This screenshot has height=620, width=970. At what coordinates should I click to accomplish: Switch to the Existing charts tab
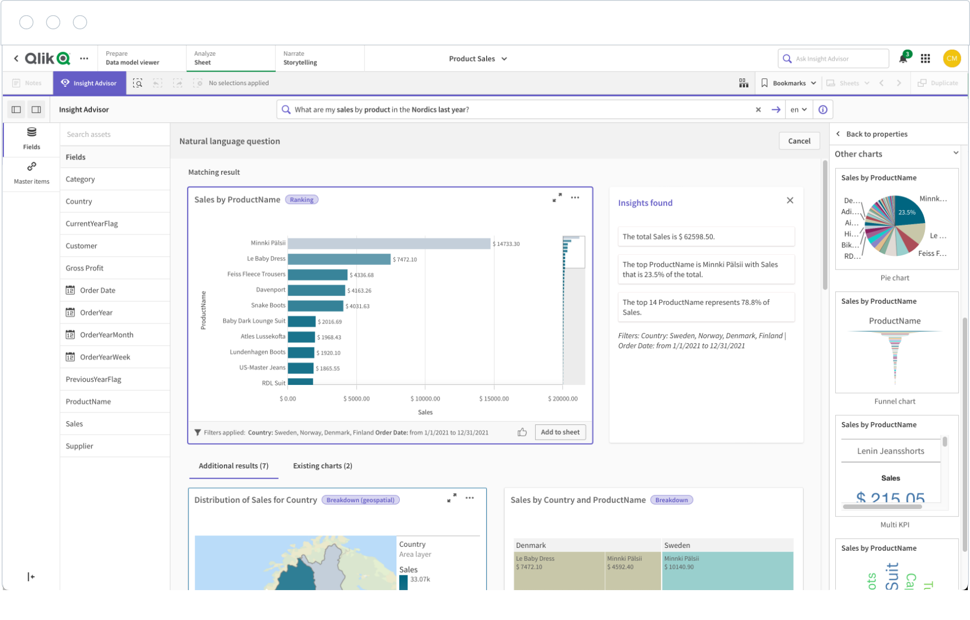(x=323, y=466)
